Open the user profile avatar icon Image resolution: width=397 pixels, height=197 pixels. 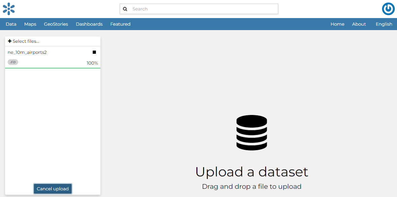coord(388,9)
